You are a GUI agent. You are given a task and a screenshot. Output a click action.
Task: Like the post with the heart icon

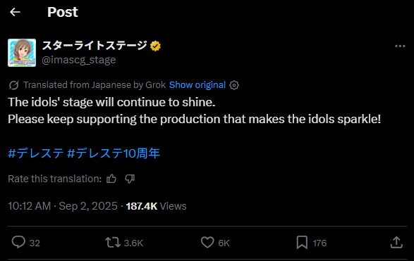pos(207,242)
